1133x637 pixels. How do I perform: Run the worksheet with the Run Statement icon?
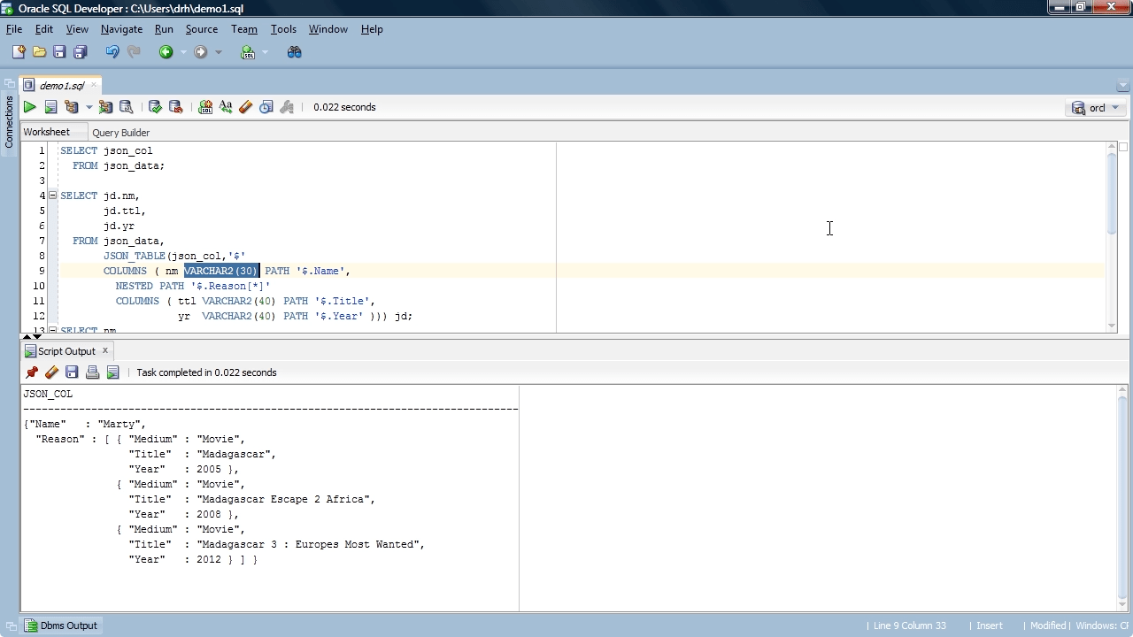click(x=29, y=106)
